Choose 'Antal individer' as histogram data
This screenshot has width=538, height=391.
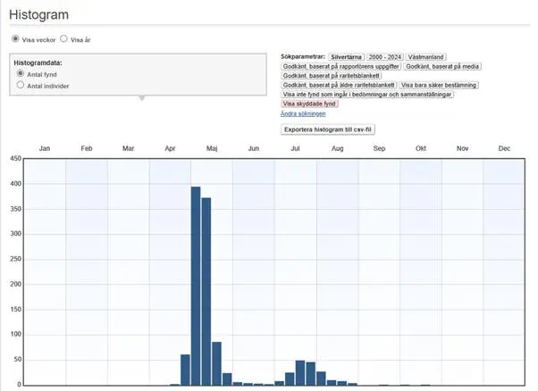(21, 86)
